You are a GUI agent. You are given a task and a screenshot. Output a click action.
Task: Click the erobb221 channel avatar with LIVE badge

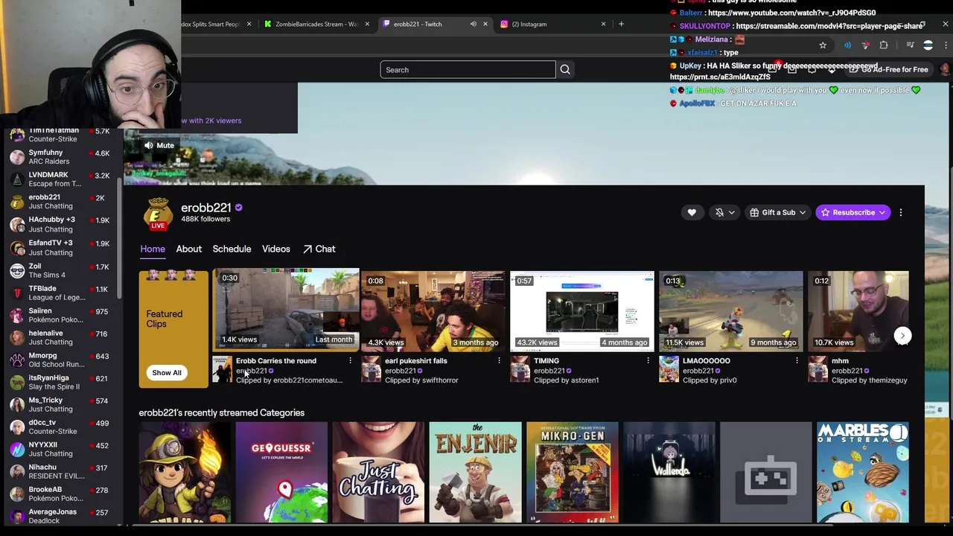click(158, 214)
